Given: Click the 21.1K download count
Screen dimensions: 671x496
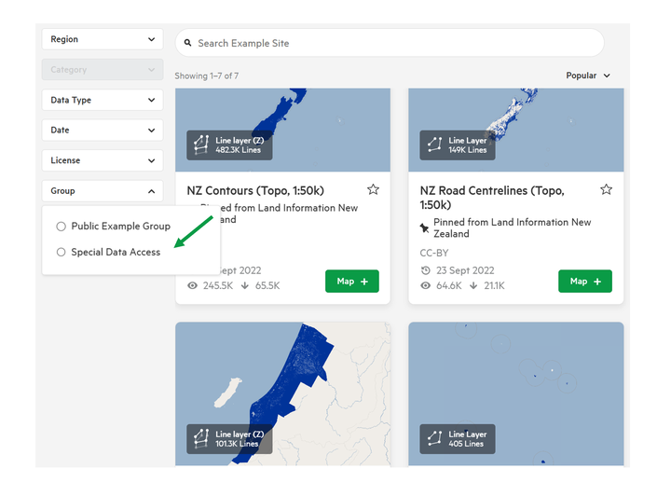Looking at the screenshot, I should coord(494,285).
